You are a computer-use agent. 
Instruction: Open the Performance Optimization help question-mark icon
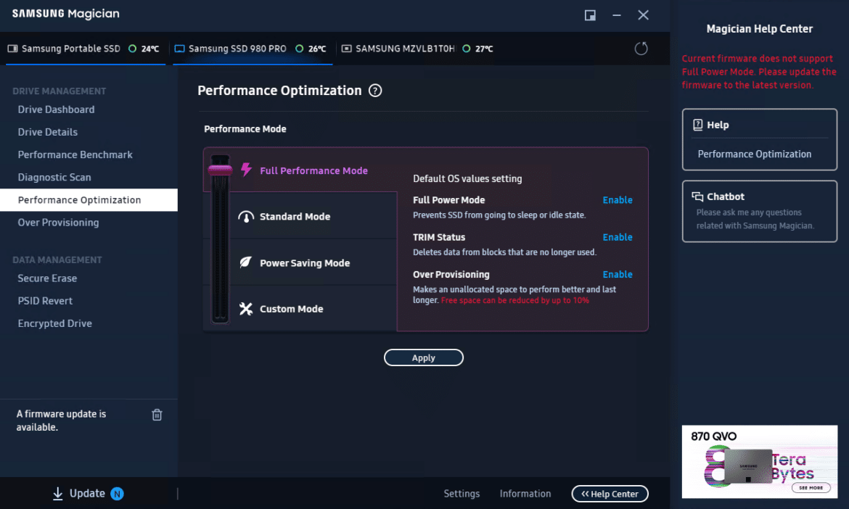[375, 91]
